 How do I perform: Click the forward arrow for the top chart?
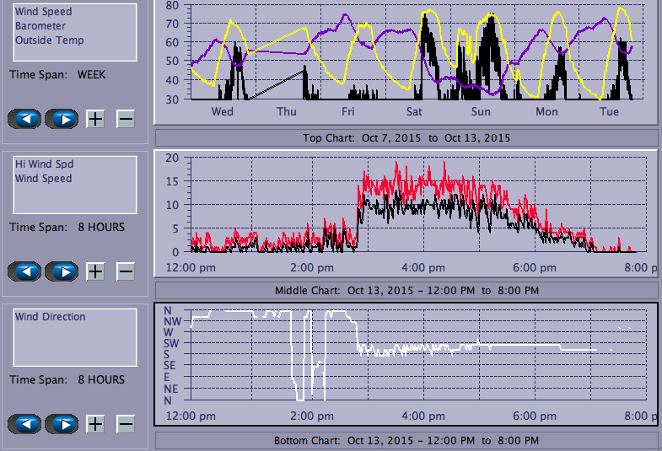point(62,119)
